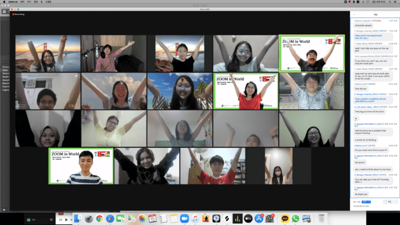The width and height of the screenshot is (400, 225).
Task: Open WhatsApp from the dock
Action: [295, 219]
